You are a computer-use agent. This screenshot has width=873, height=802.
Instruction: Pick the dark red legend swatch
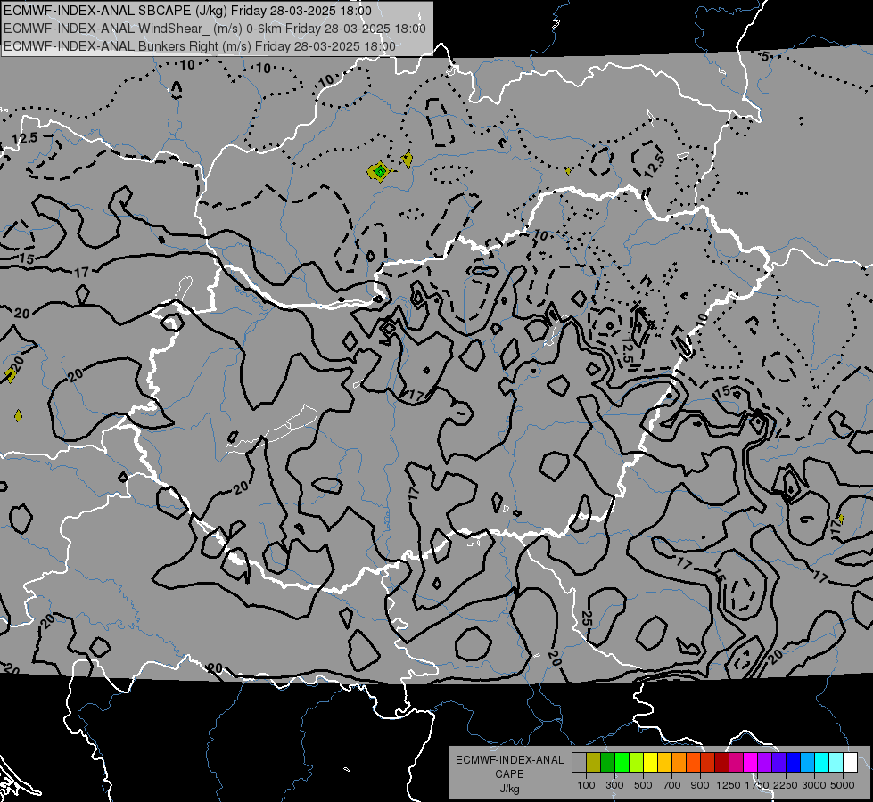(x=722, y=762)
